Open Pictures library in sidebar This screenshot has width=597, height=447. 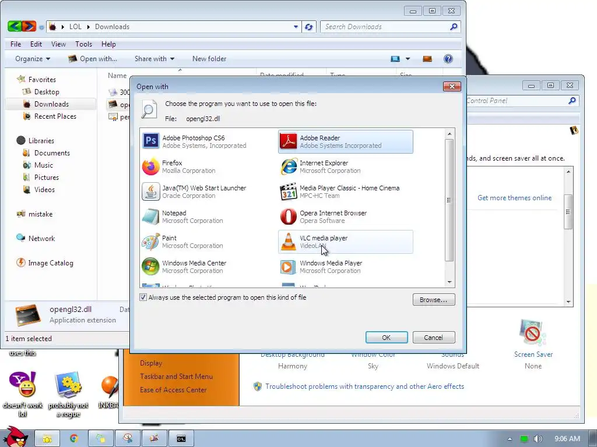coord(47,177)
